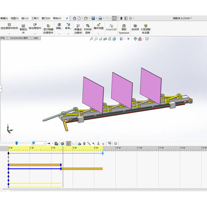The height and width of the screenshot is (207, 207).
Task: Expand the Linear Component Pattern dropdown arrow
Action: pyautogui.click(x=9, y=34)
